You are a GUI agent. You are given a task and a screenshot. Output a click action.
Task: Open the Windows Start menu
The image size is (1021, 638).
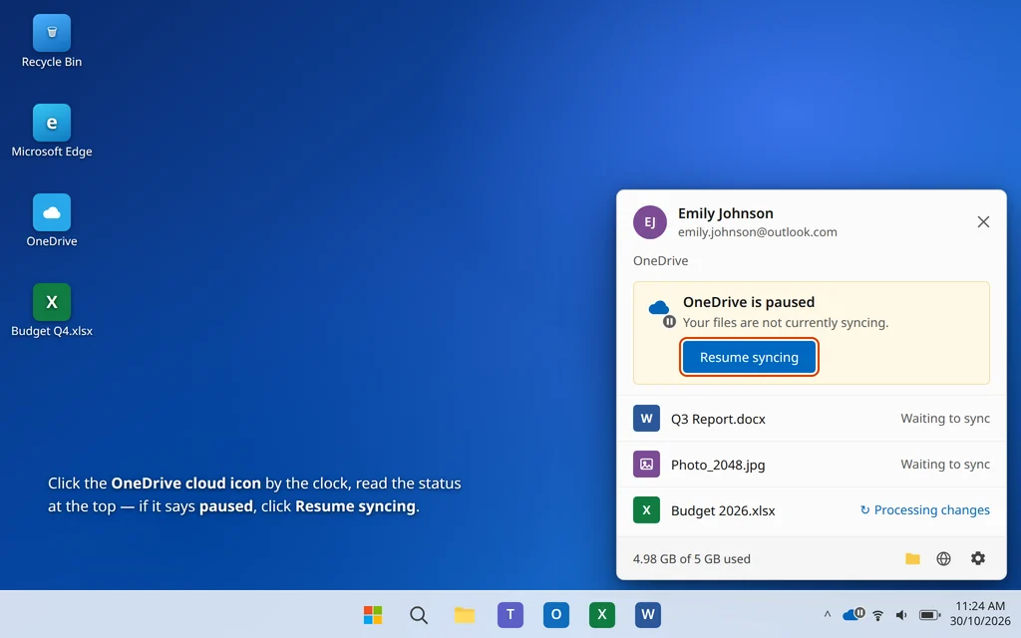(373, 614)
